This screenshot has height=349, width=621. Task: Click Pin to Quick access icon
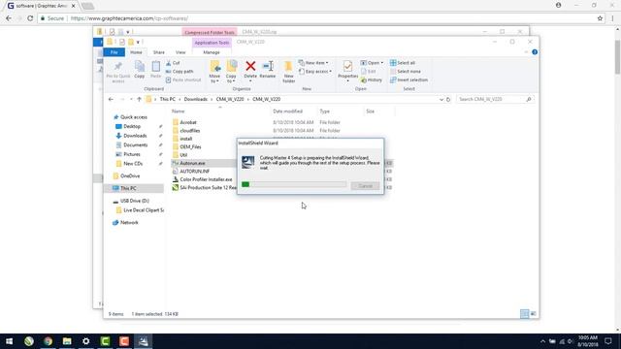[118, 67]
